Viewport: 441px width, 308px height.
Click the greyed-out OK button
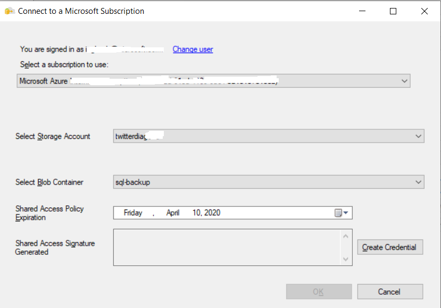319,292
